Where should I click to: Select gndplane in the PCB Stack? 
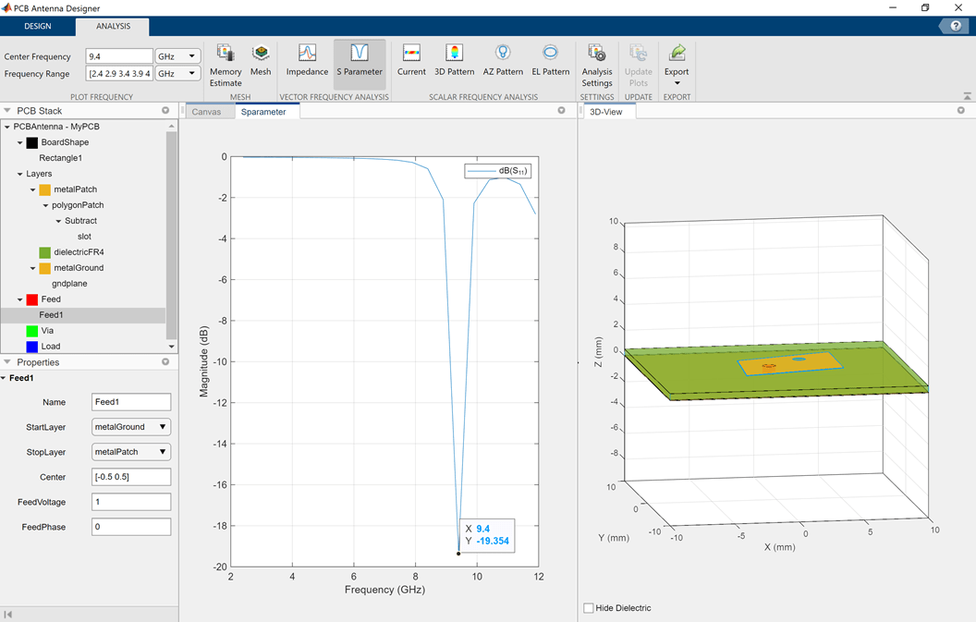pyautogui.click(x=70, y=284)
